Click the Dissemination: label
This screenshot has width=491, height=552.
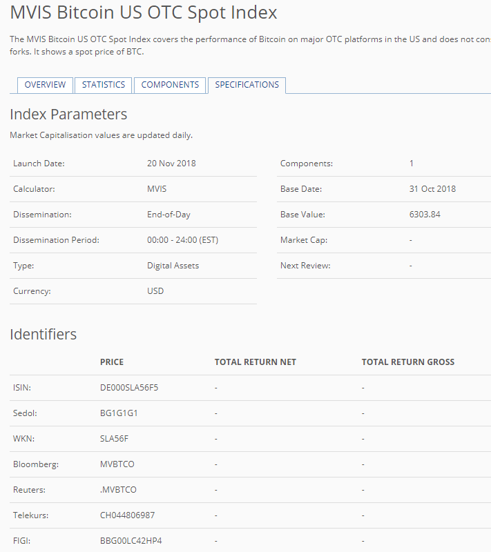tap(42, 215)
